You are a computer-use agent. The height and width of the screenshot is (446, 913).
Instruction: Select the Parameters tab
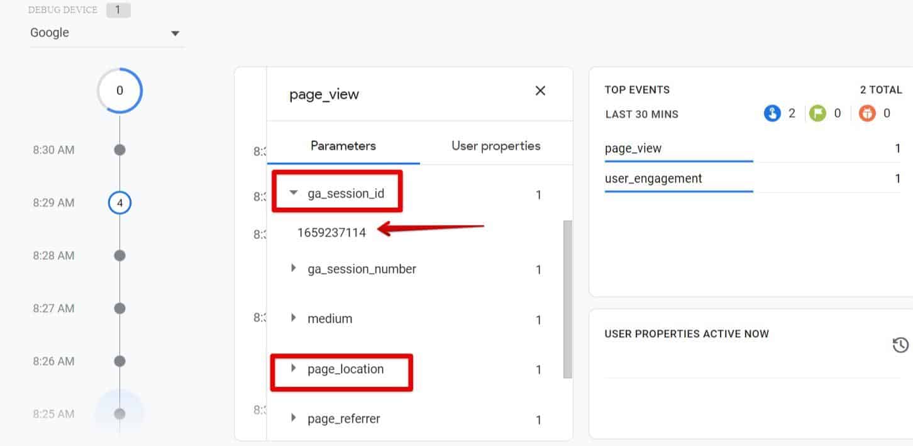(343, 145)
